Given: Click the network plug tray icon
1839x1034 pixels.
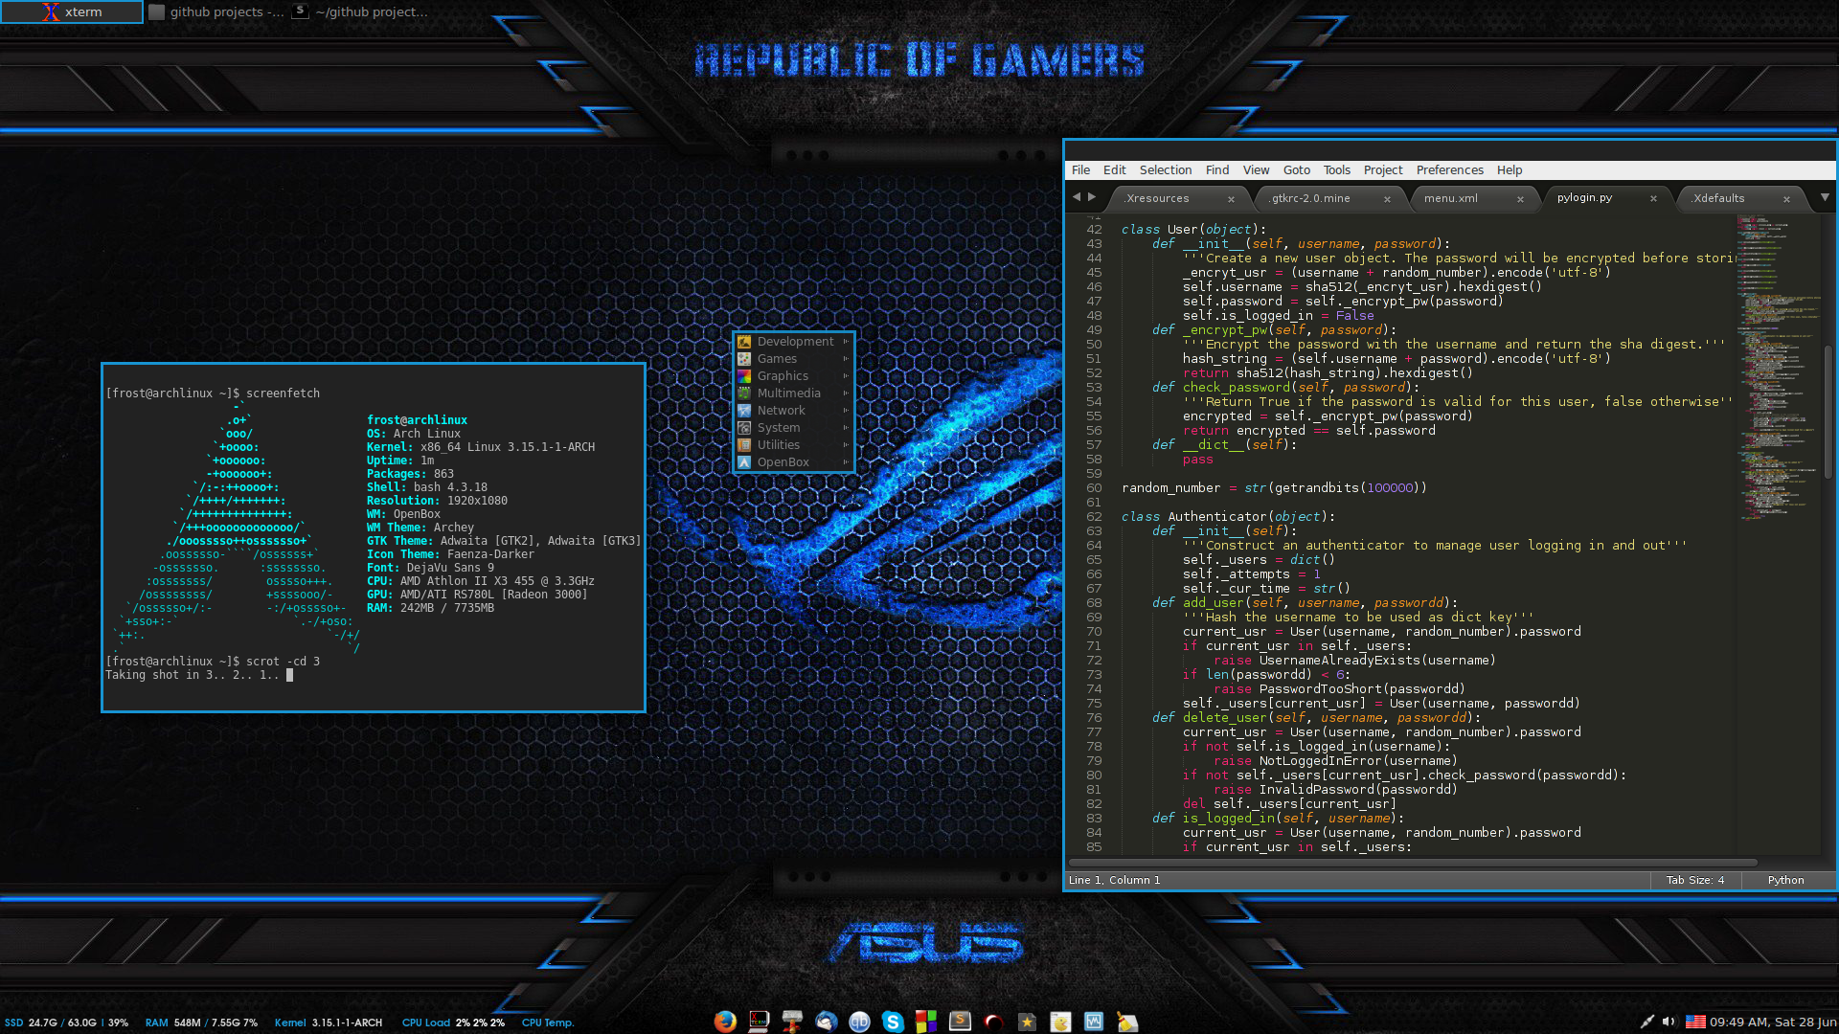Looking at the screenshot, I should 1646,1022.
